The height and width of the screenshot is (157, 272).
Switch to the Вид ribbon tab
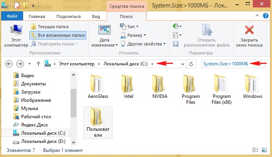[x=96, y=16]
